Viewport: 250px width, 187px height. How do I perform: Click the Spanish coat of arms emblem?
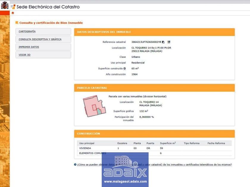coord(5,6)
